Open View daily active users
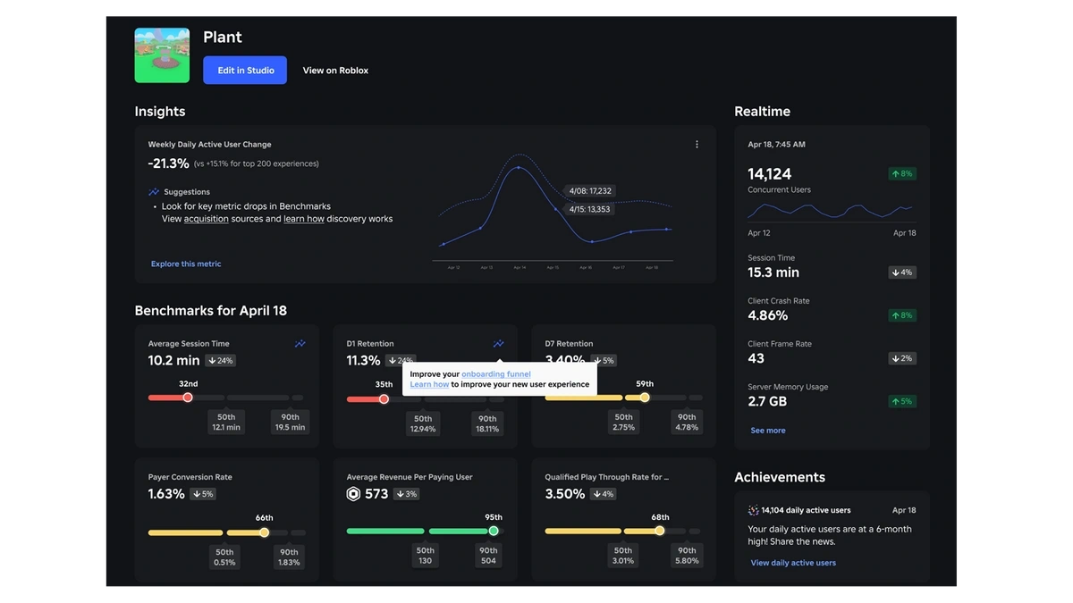Image resolution: width=1073 pixels, height=603 pixels. pos(793,564)
